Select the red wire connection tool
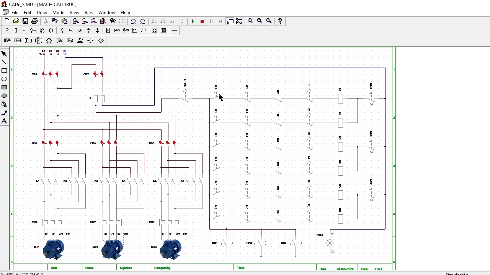This screenshot has height=275, width=490. coord(175,31)
